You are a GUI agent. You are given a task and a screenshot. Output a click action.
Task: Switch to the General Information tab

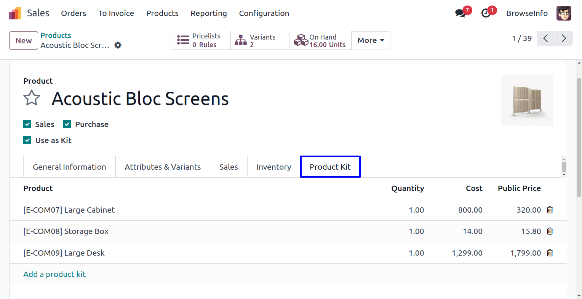69,167
